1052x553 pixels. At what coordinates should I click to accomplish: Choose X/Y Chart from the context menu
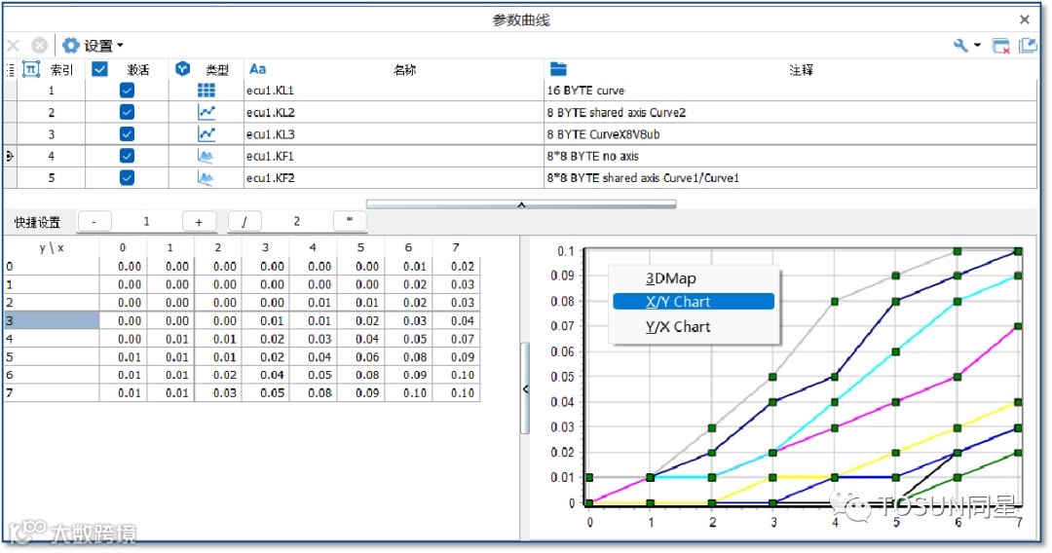pos(694,302)
